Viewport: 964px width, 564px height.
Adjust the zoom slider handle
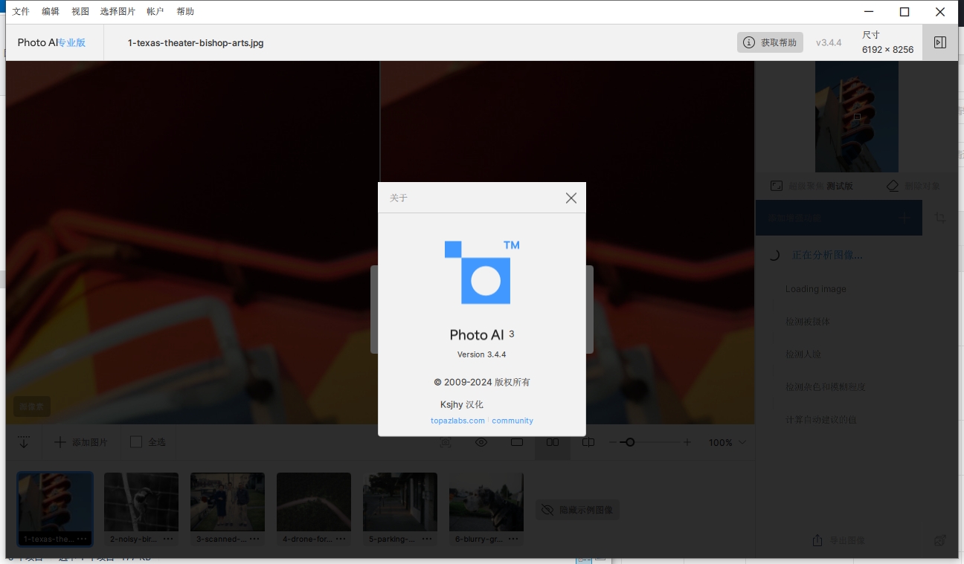[630, 442]
